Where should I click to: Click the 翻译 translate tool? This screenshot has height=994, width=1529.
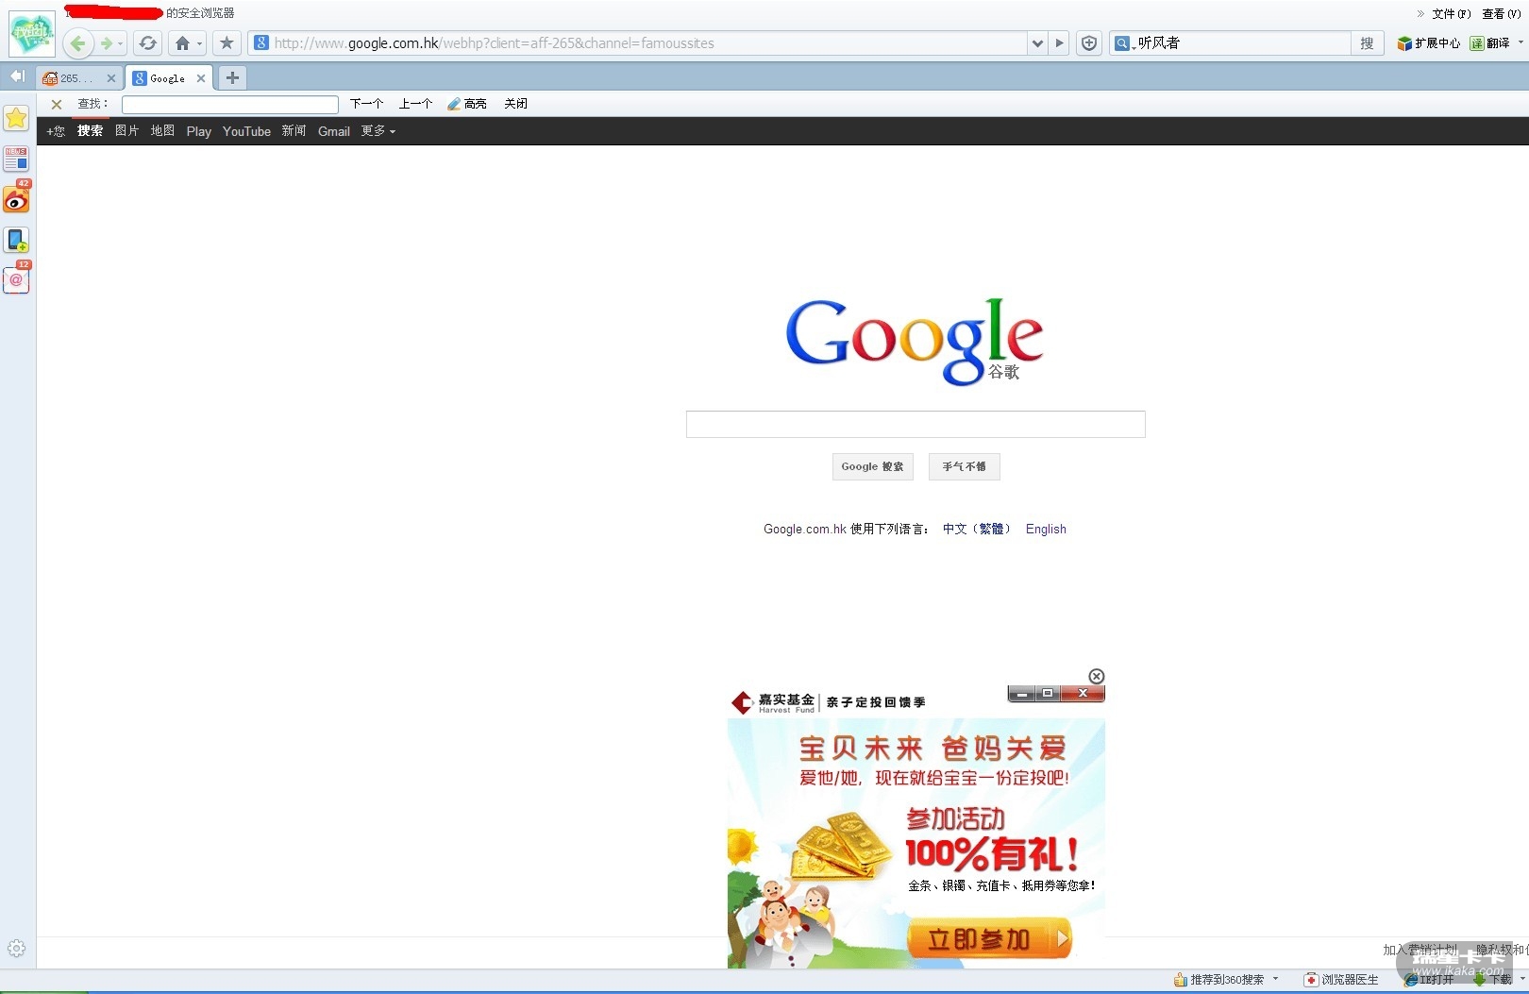click(1489, 43)
